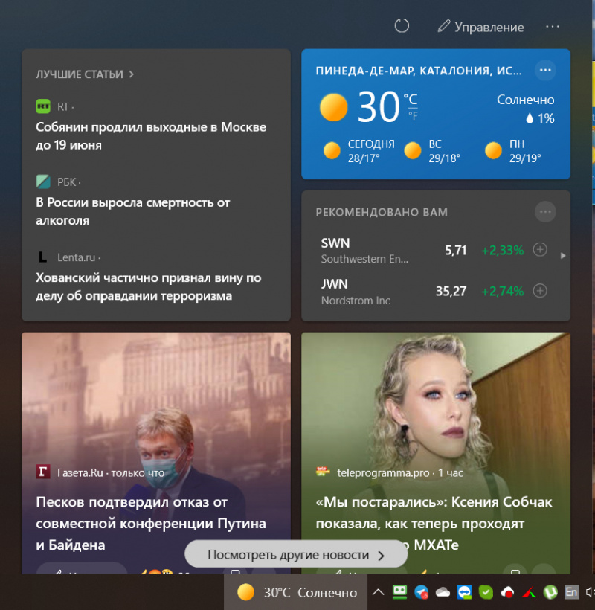The width and height of the screenshot is (595, 610).
Task: Add SWN stock to watchlist
Action: (x=541, y=250)
